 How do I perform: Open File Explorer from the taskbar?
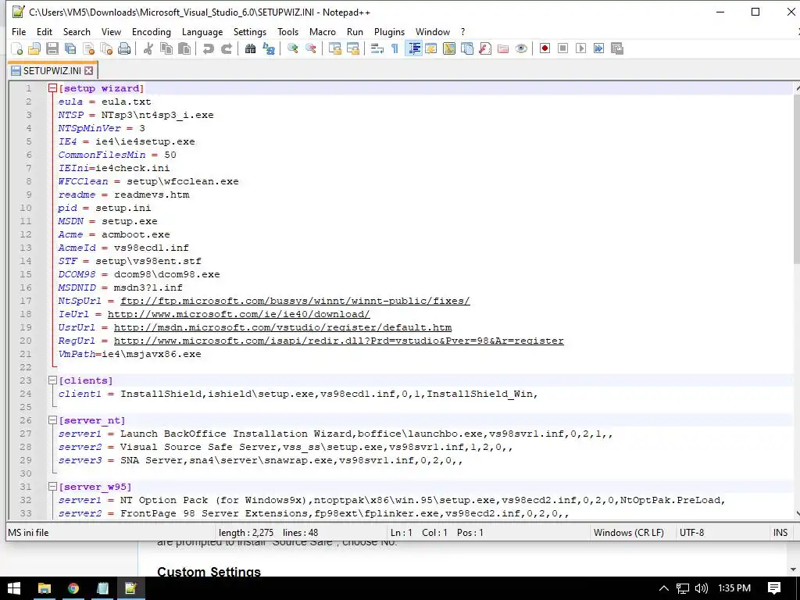(45, 588)
